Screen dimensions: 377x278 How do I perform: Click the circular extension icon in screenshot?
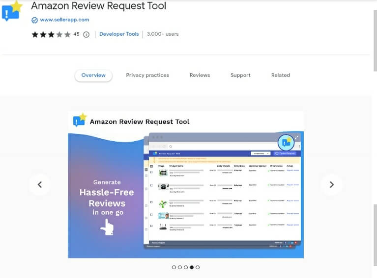click(286, 143)
